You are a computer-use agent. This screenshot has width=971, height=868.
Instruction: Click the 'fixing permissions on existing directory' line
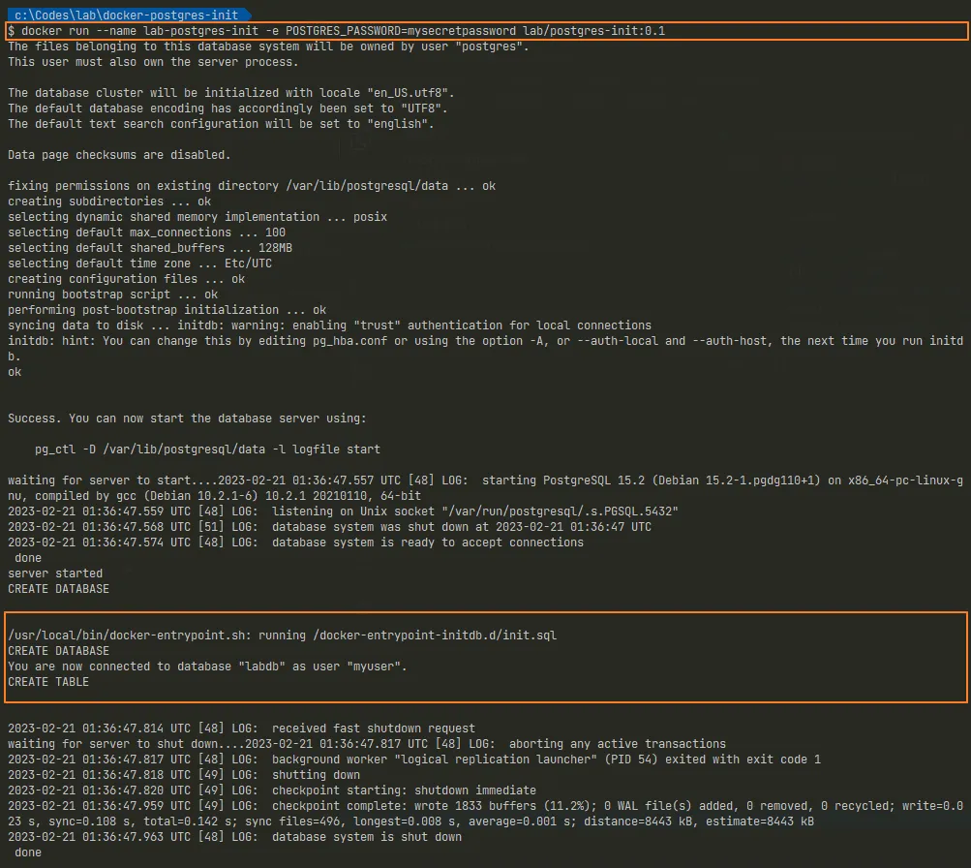pos(252,186)
